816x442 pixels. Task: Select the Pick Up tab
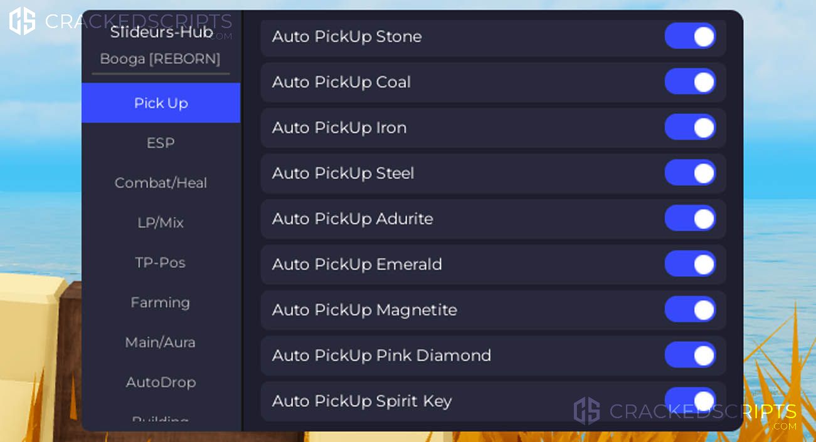point(161,103)
